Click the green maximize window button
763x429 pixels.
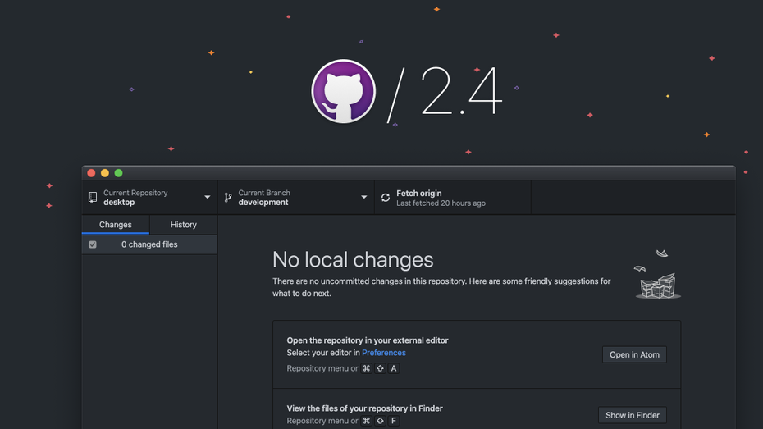point(118,173)
